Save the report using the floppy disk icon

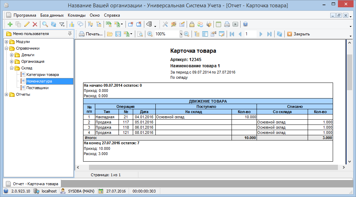click(118, 34)
